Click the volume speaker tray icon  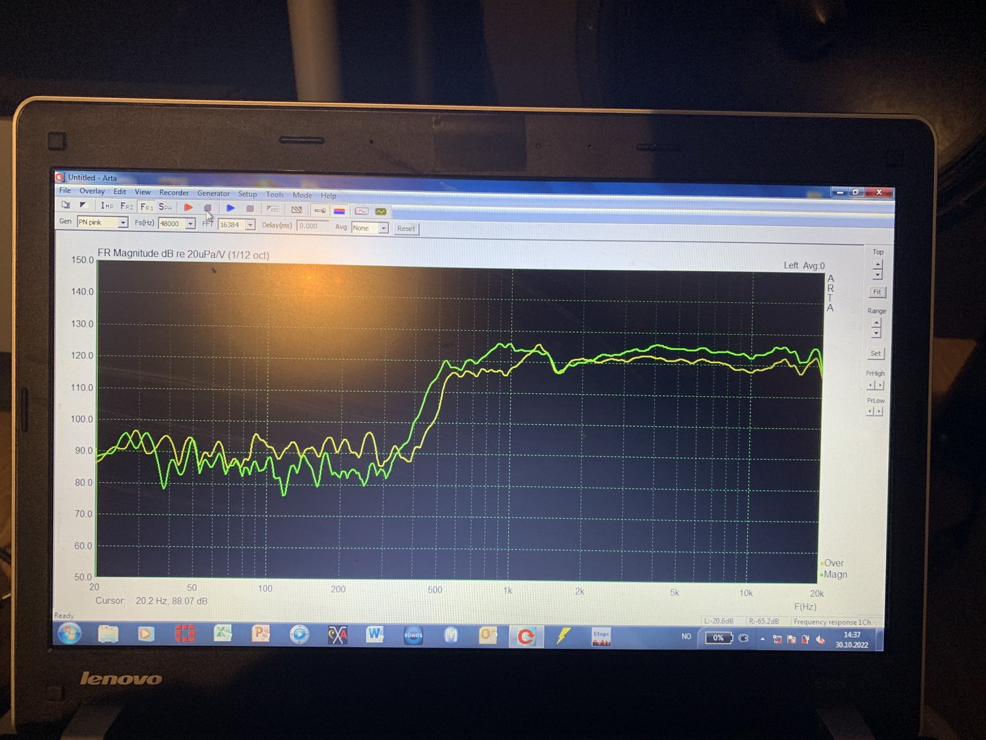click(x=820, y=639)
